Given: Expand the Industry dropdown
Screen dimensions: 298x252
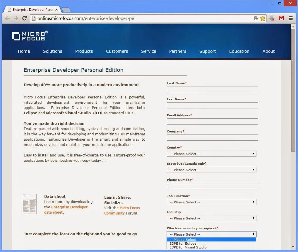Looking at the screenshot, I should (212, 218).
